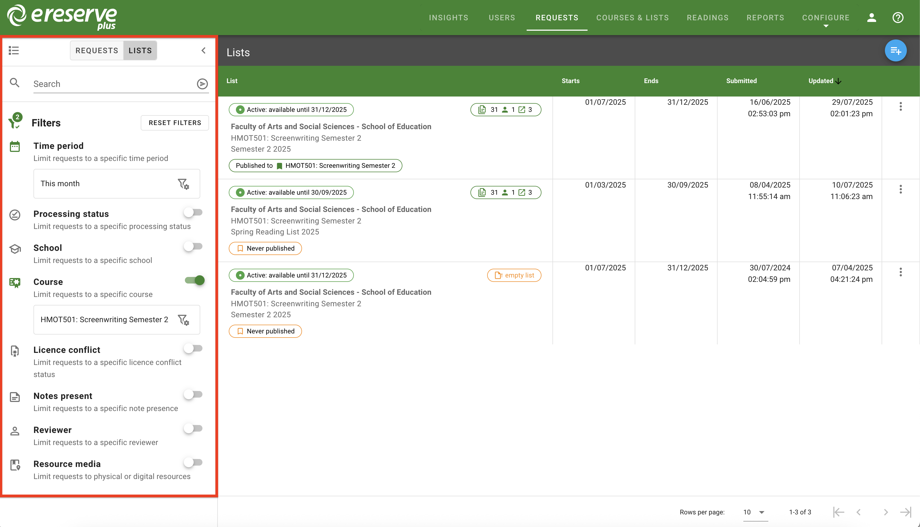Open the account profile icon

point(872,17)
